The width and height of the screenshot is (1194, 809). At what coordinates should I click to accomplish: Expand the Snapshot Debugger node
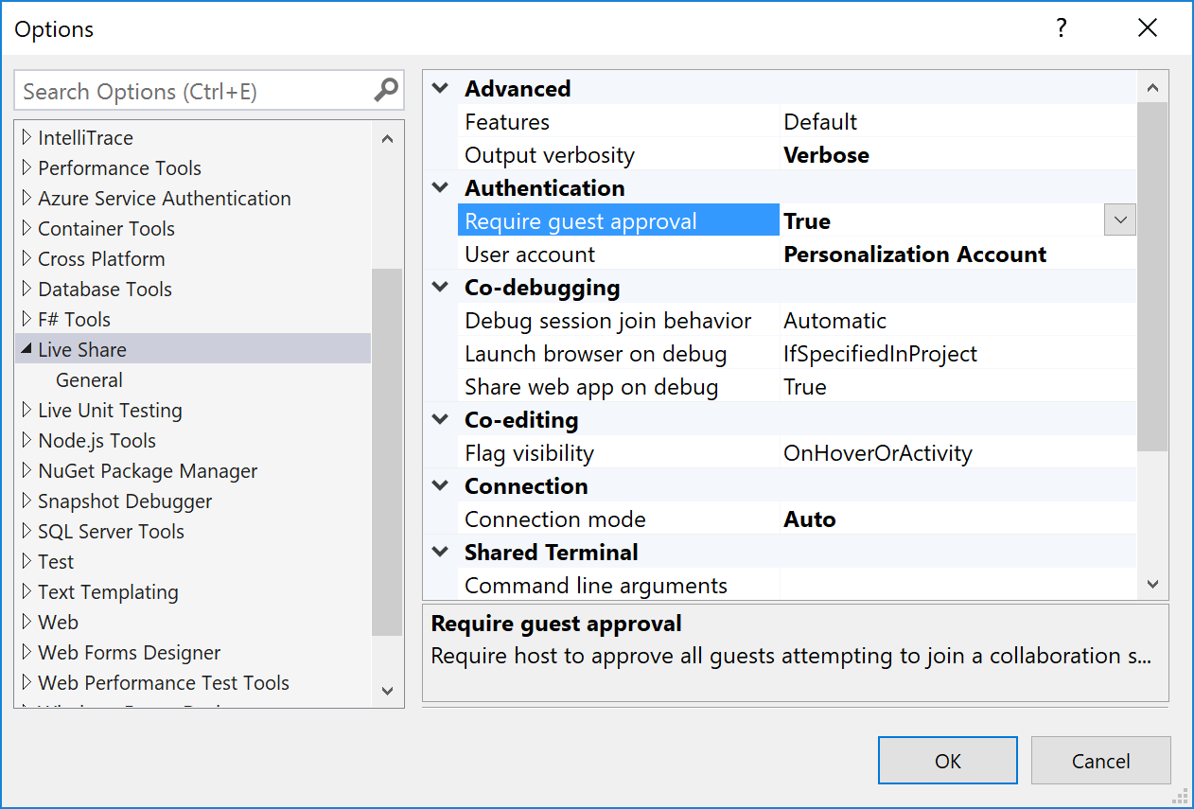click(25, 501)
